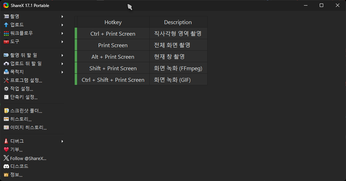
Task: Click the colorful grid 워크플로우 icon
Action: tap(6, 33)
